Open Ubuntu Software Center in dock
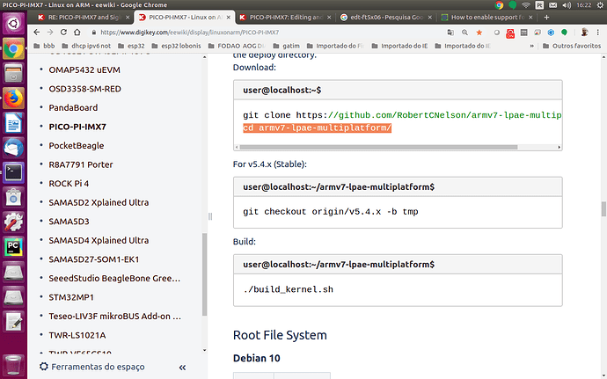The width and height of the screenshot is (607, 379). 13,198
